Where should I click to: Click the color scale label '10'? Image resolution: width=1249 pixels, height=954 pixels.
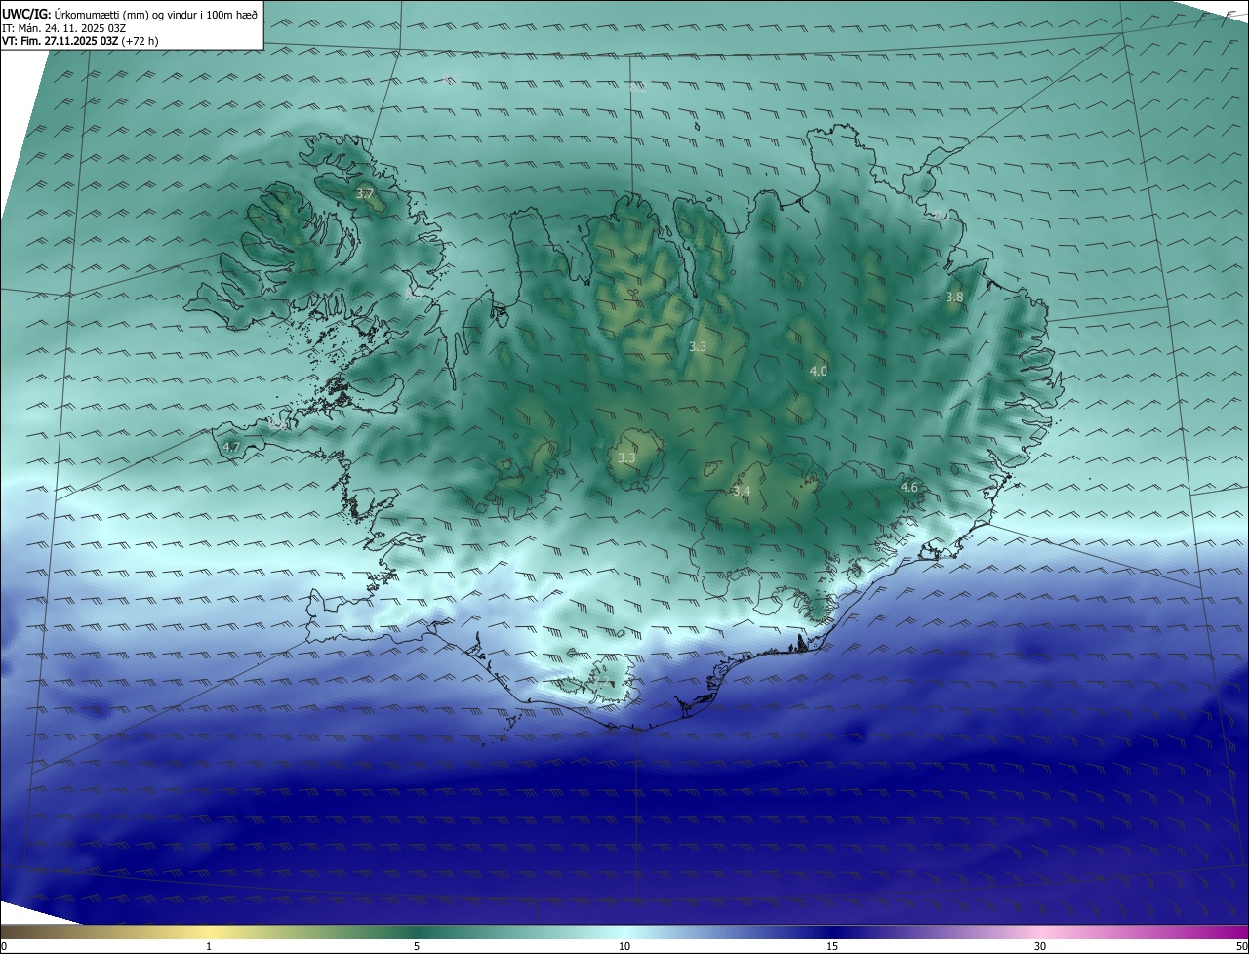click(x=624, y=946)
